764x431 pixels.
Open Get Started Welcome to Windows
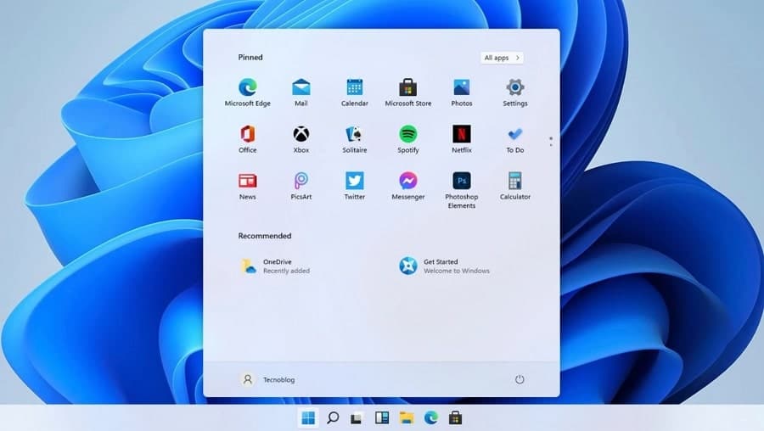point(444,266)
